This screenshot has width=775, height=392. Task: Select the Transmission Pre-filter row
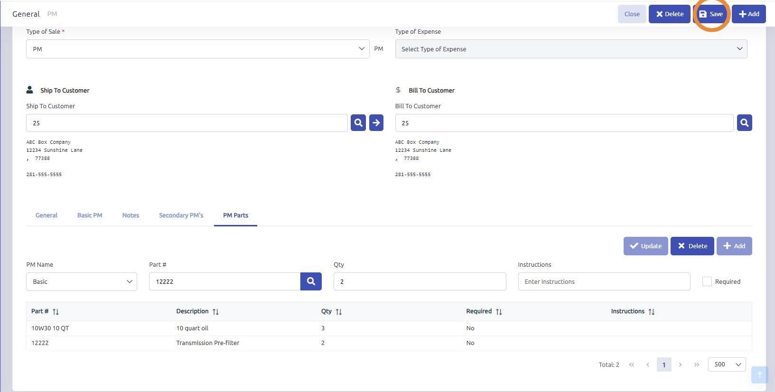coord(389,343)
